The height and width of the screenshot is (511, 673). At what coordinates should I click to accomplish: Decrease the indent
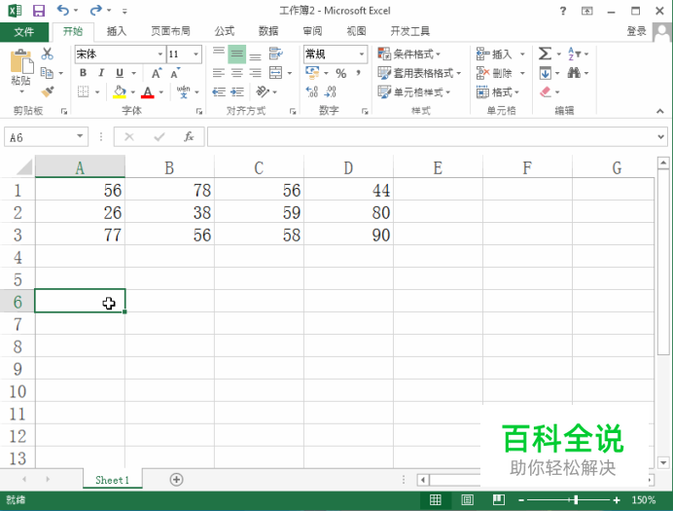219,91
